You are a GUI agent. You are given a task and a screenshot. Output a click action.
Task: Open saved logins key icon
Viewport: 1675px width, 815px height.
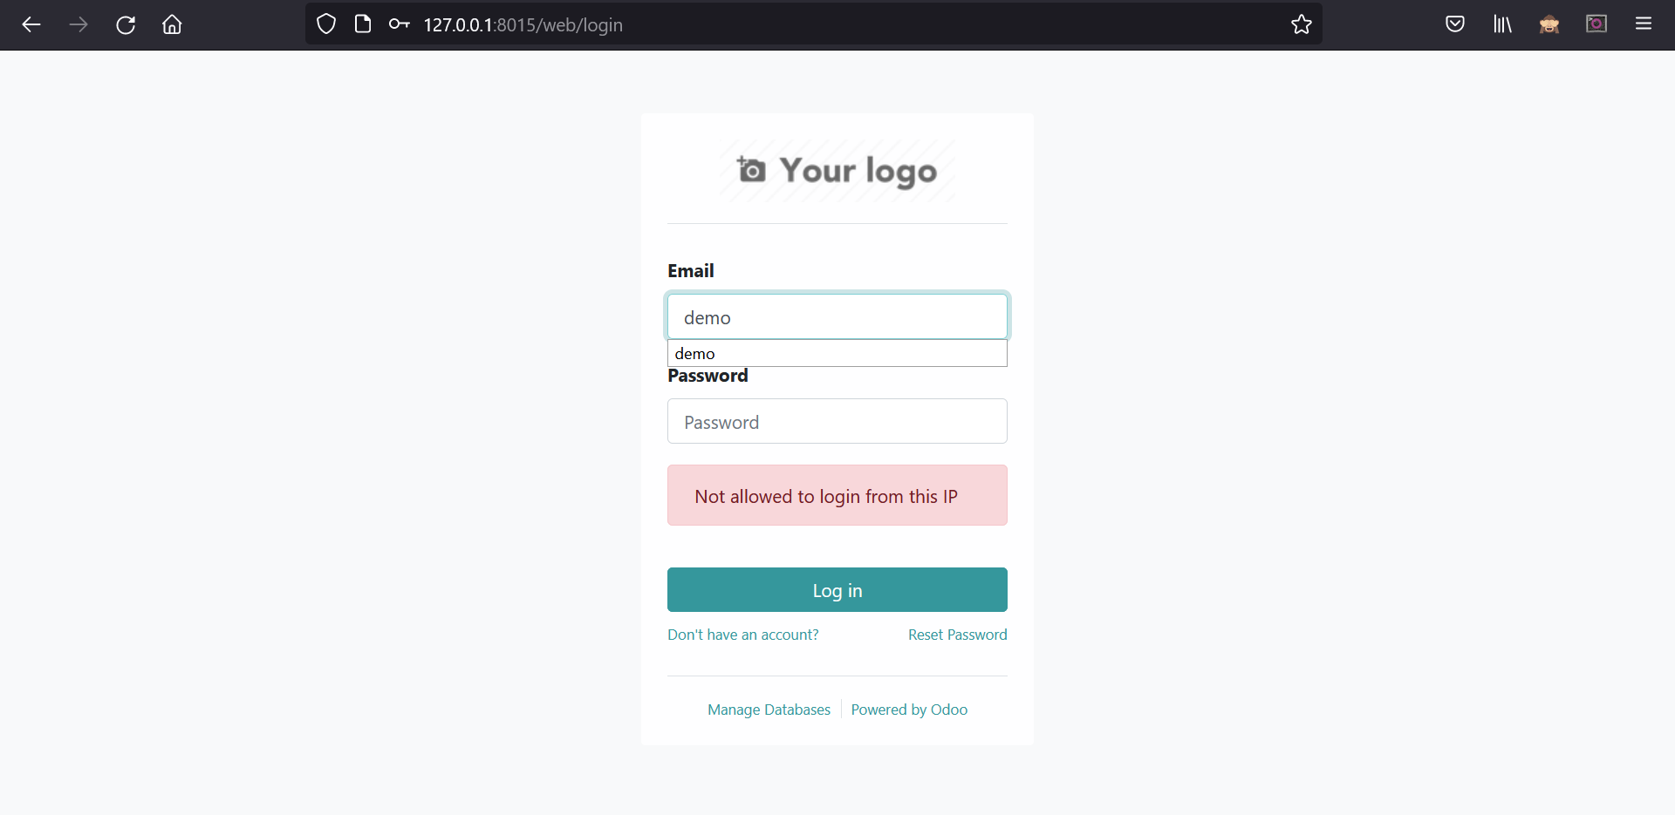400,24
